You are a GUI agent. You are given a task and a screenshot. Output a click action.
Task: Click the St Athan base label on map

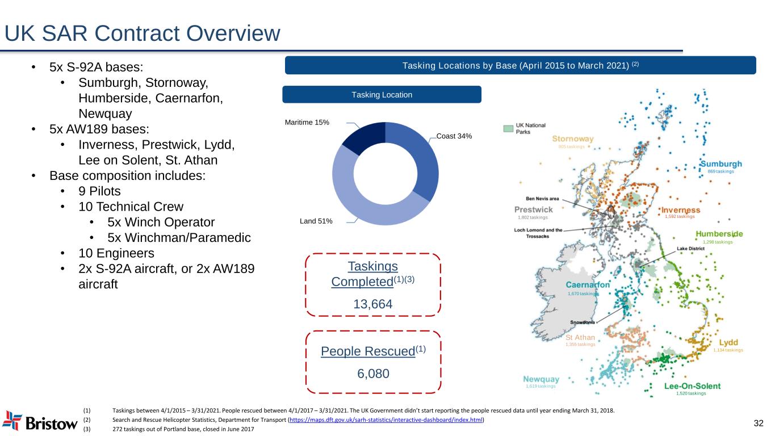579,337
